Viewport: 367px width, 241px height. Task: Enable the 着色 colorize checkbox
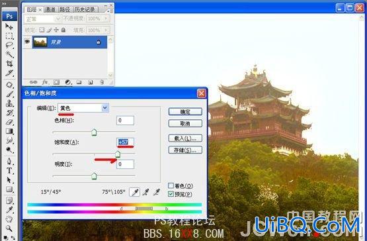coord(171,186)
